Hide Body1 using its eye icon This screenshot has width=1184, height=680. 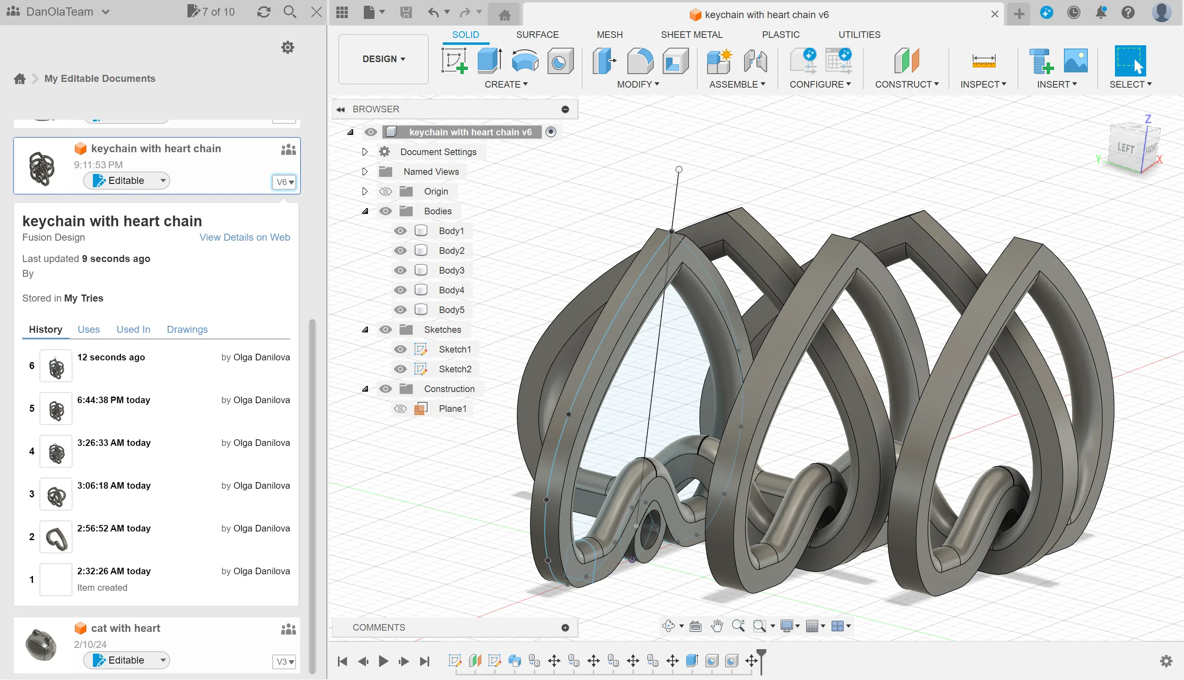tap(400, 231)
